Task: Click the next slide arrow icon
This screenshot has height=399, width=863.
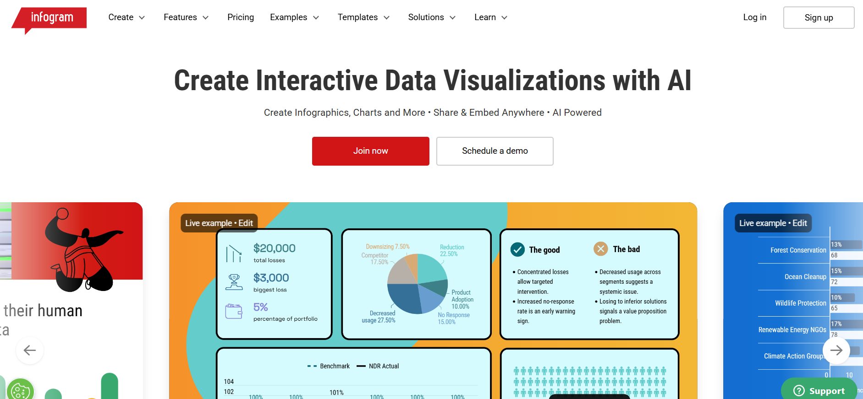Action: pyautogui.click(x=836, y=350)
